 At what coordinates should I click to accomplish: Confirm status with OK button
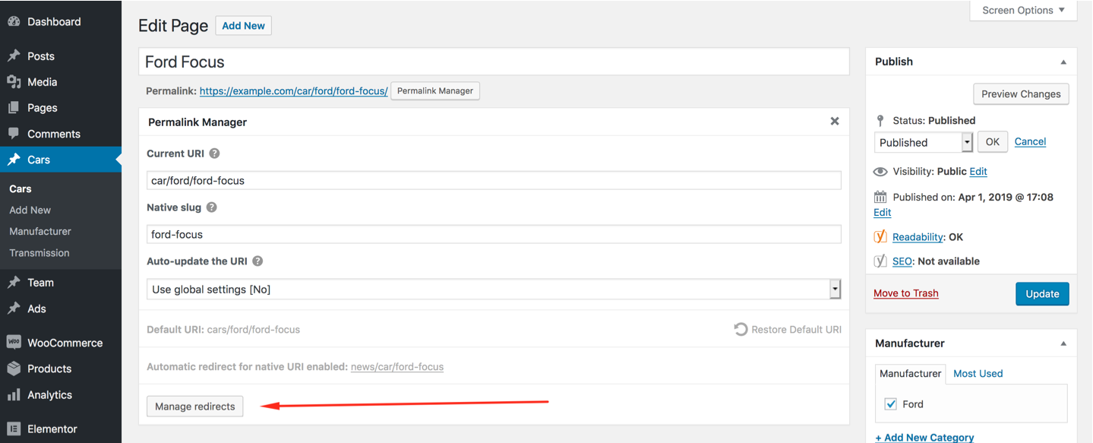click(x=993, y=142)
